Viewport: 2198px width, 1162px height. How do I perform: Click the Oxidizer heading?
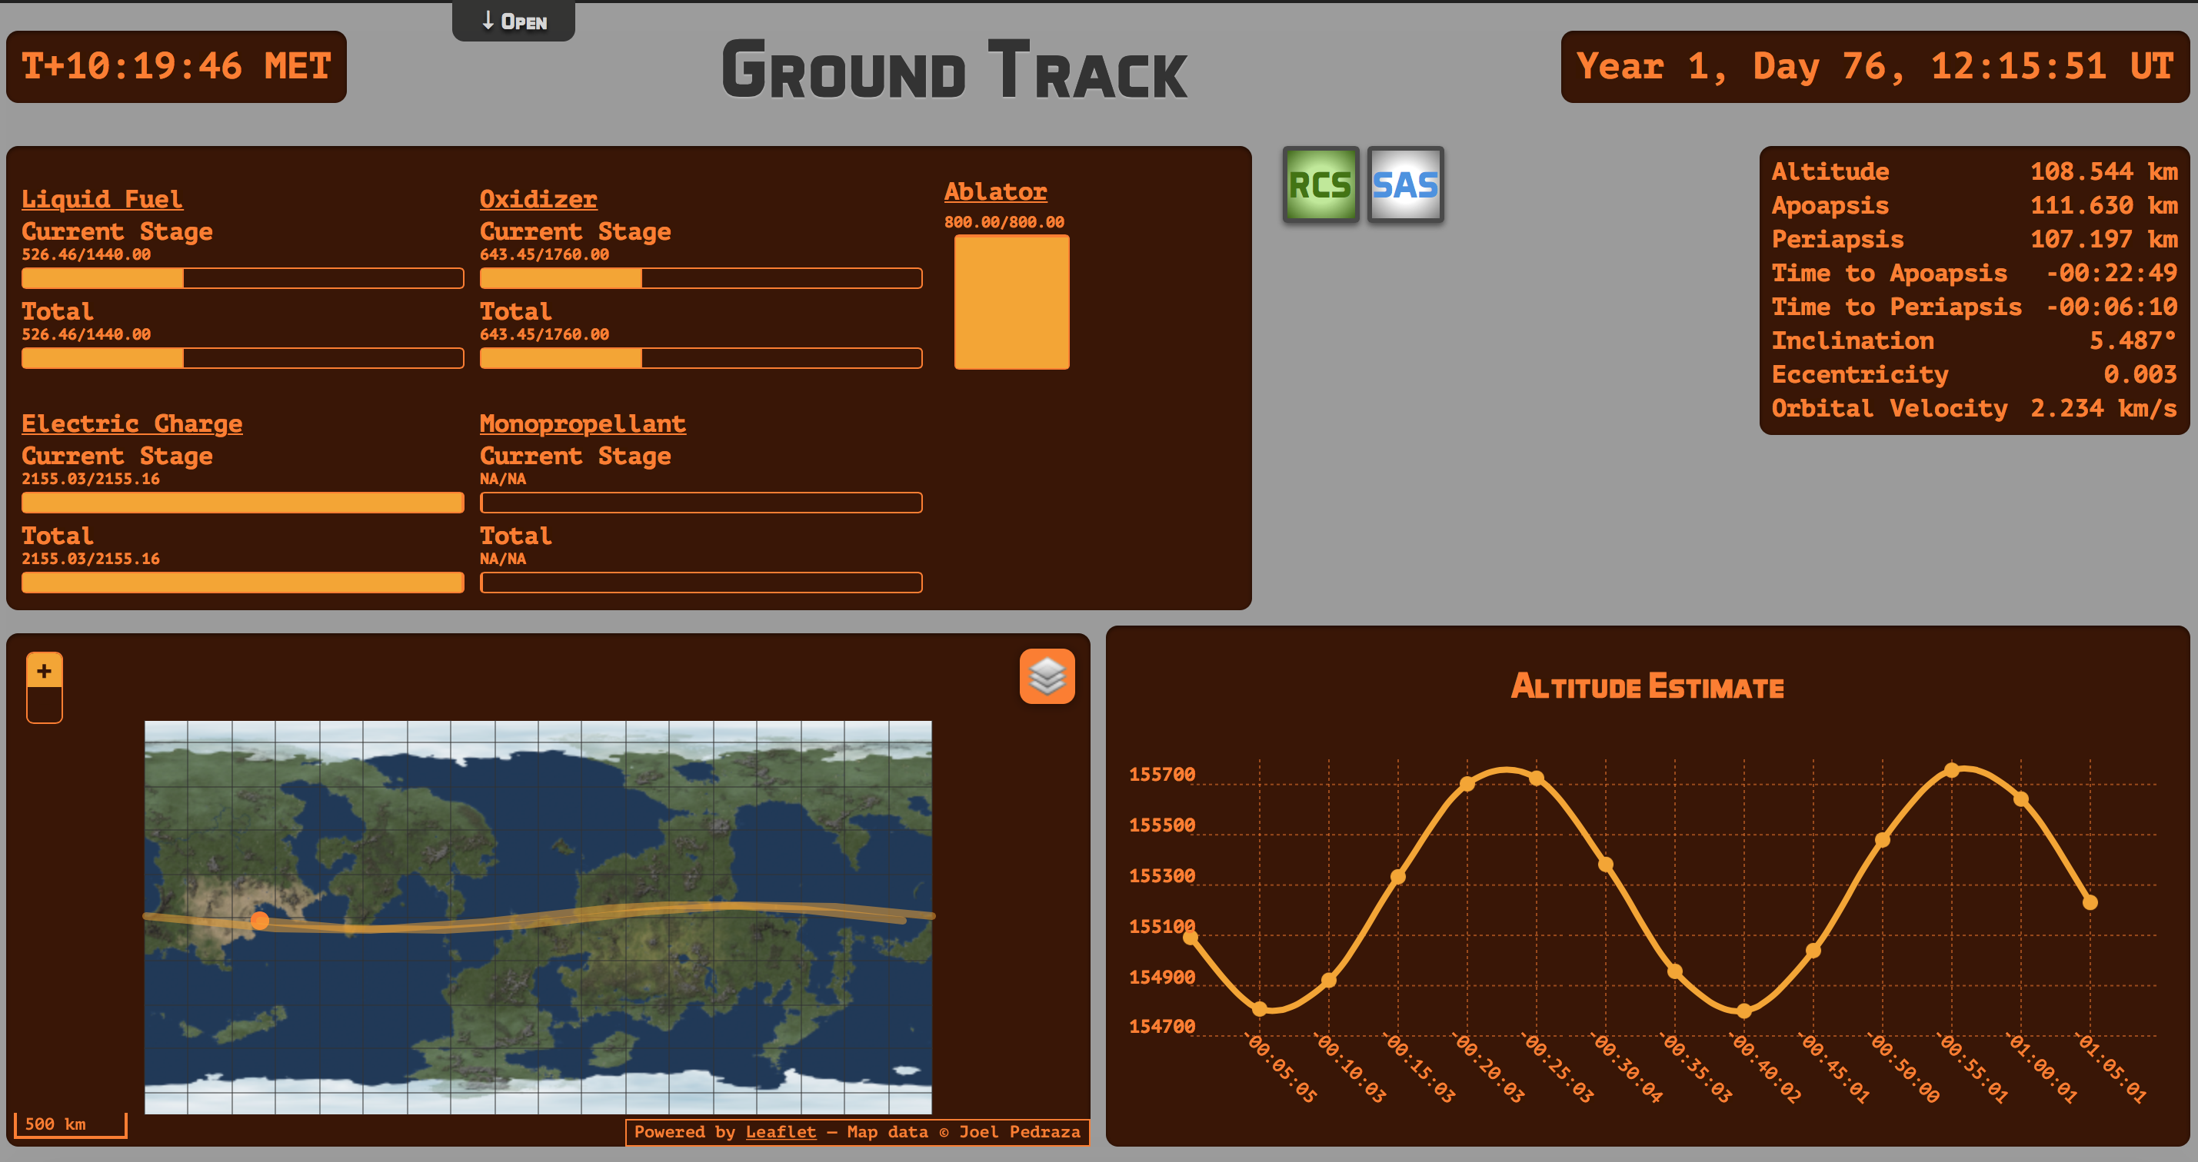[538, 198]
